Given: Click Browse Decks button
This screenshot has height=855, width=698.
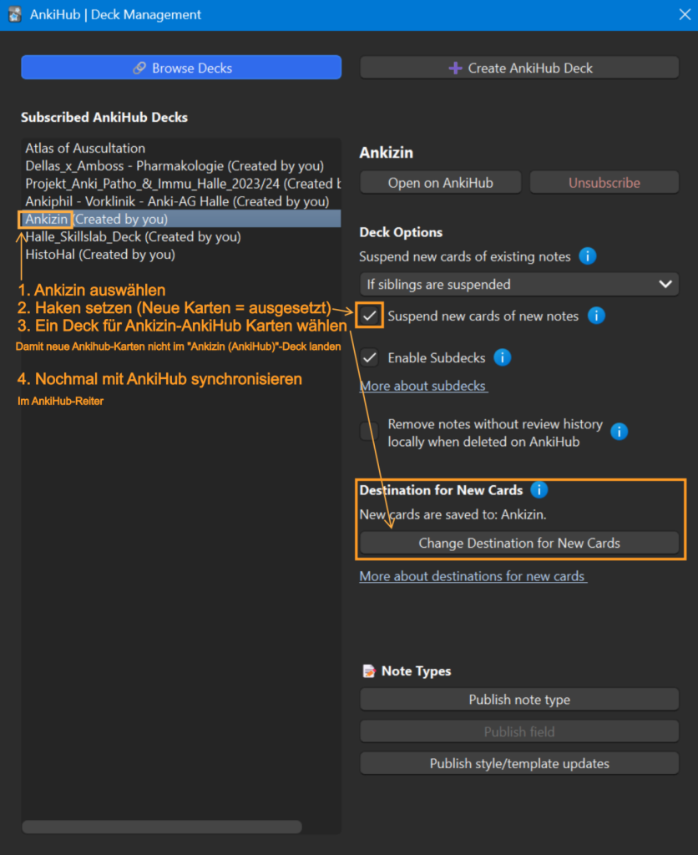Looking at the screenshot, I should coord(181,68).
